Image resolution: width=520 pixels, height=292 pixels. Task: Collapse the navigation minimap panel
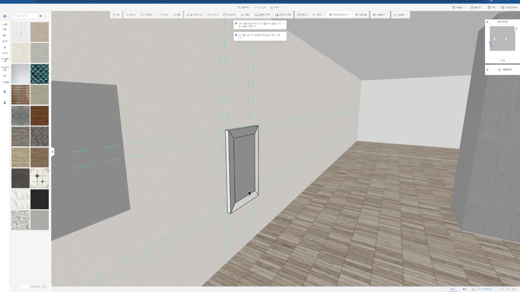487,22
